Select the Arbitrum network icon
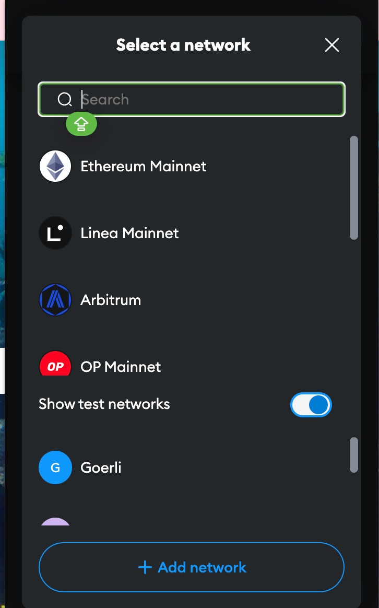The width and height of the screenshot is (379, 608). tap(55, 300)
